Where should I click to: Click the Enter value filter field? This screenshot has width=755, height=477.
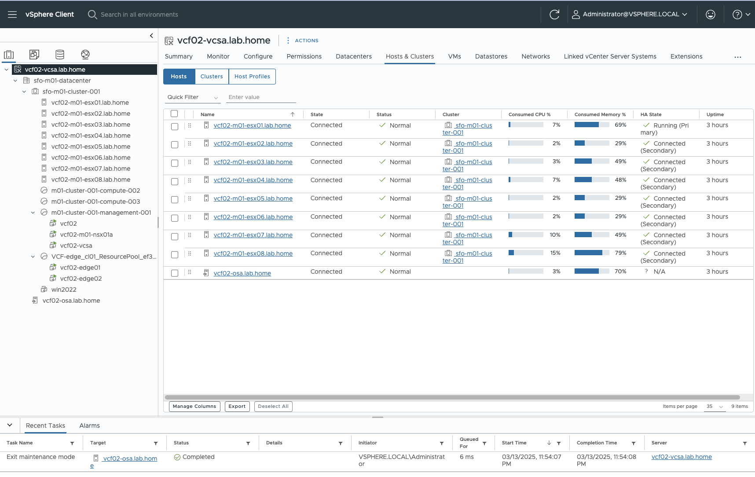click(x=260, y=97)
